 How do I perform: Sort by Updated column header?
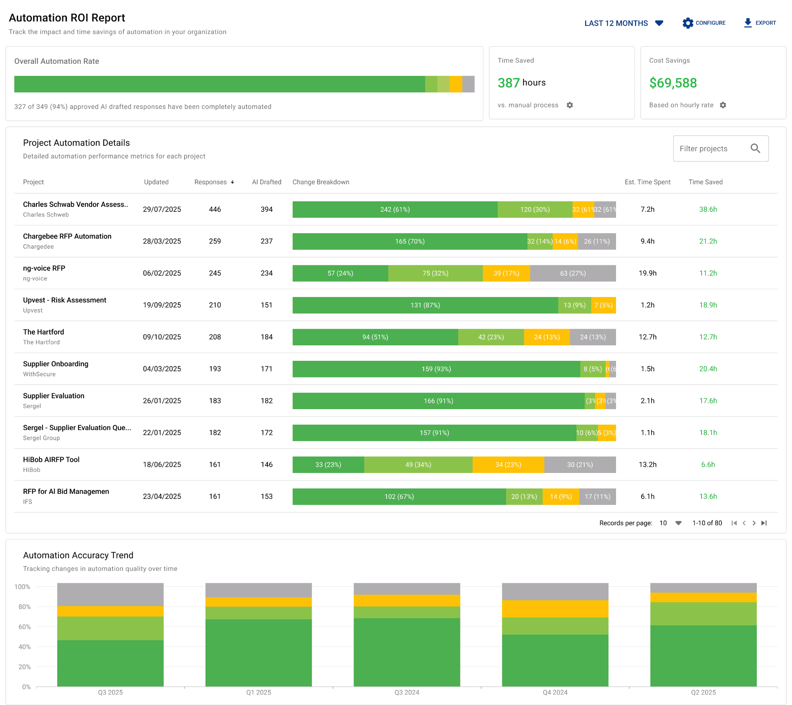click(x=156, y=182)
